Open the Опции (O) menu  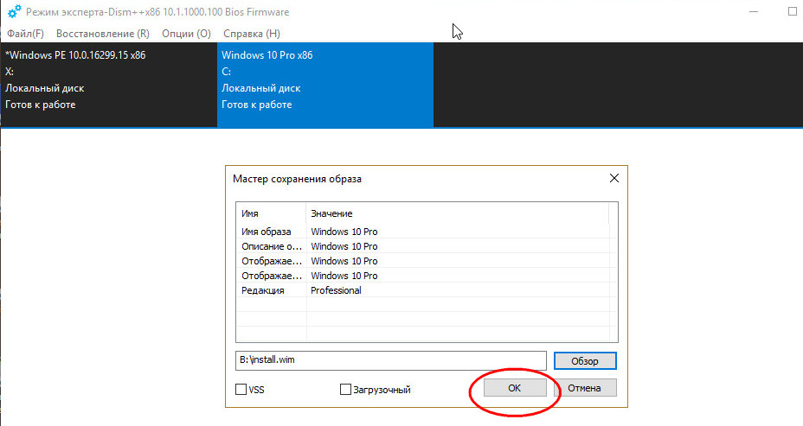pyautogui.click(x=186, y=34)
